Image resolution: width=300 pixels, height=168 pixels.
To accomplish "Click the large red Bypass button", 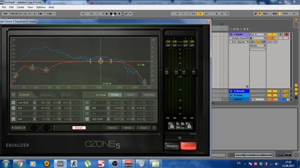I will 188,146.
